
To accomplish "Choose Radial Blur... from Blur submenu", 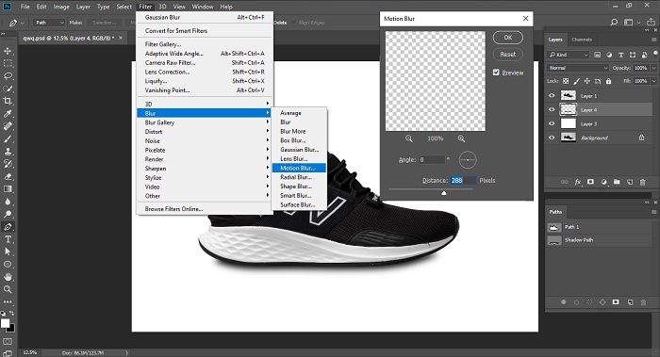I will (x=299, y=177).
